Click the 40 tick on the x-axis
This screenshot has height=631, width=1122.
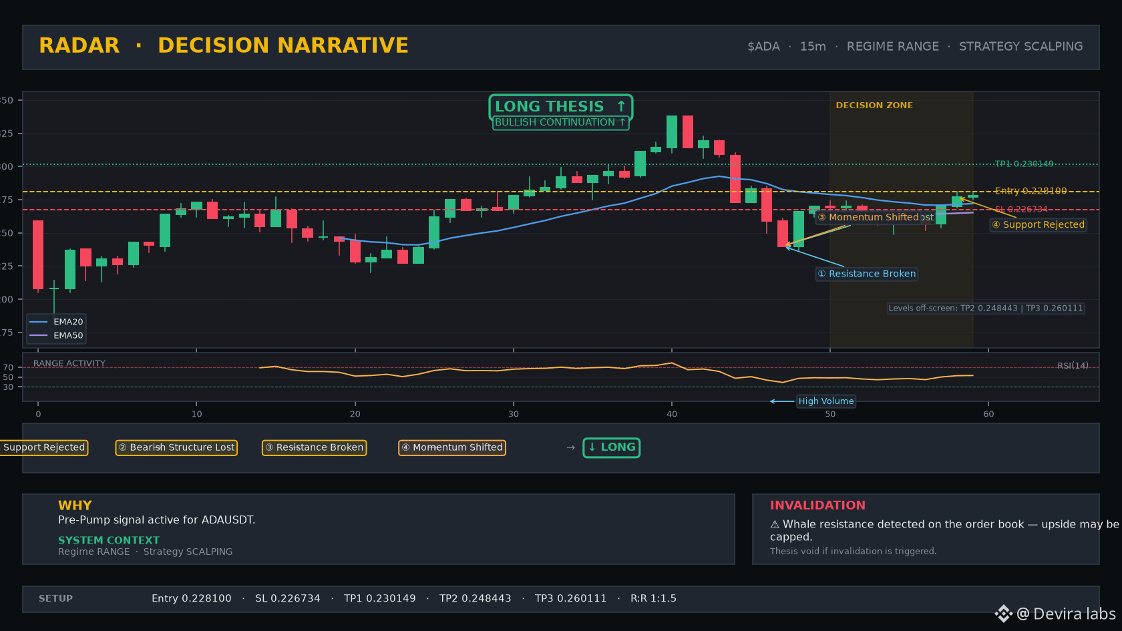coord(672,414)
